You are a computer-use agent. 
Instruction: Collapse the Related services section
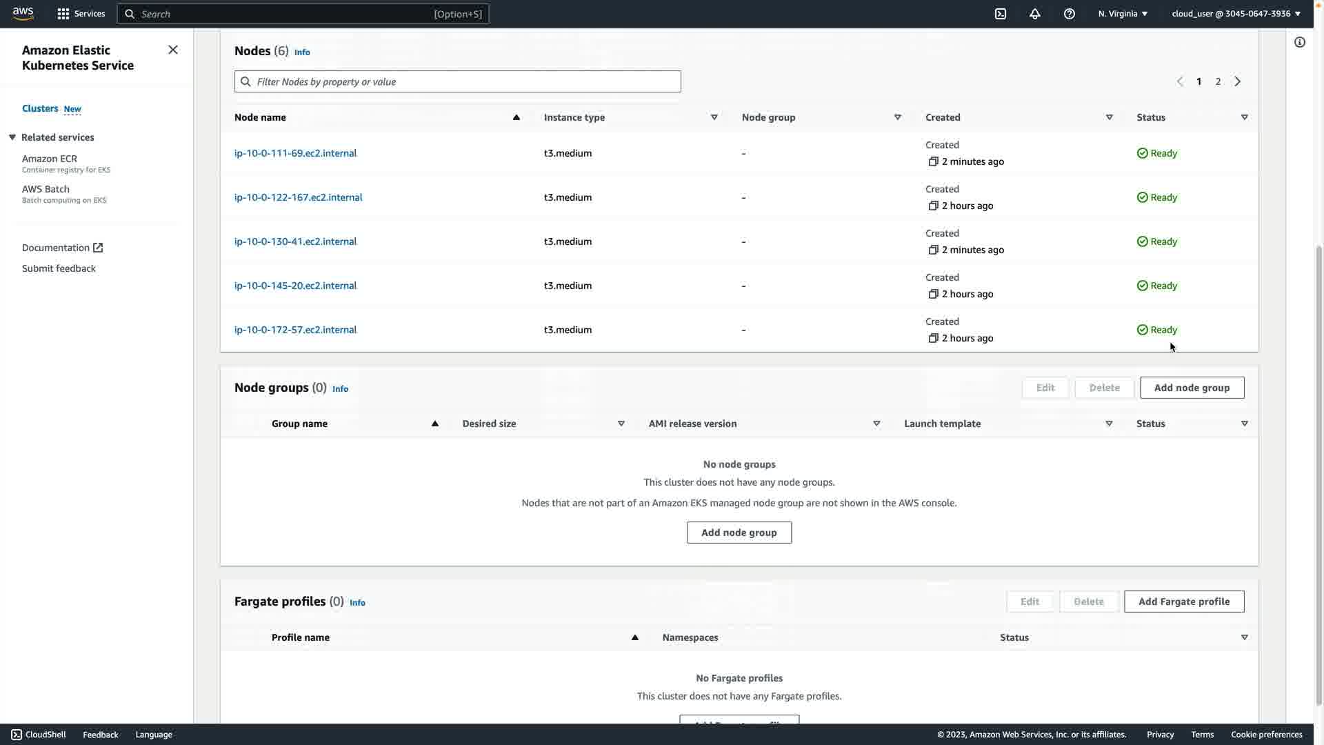12,137
